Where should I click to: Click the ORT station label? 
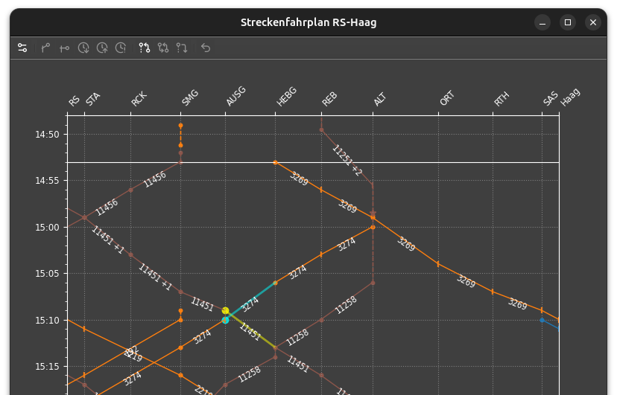(x=447, y=98)
